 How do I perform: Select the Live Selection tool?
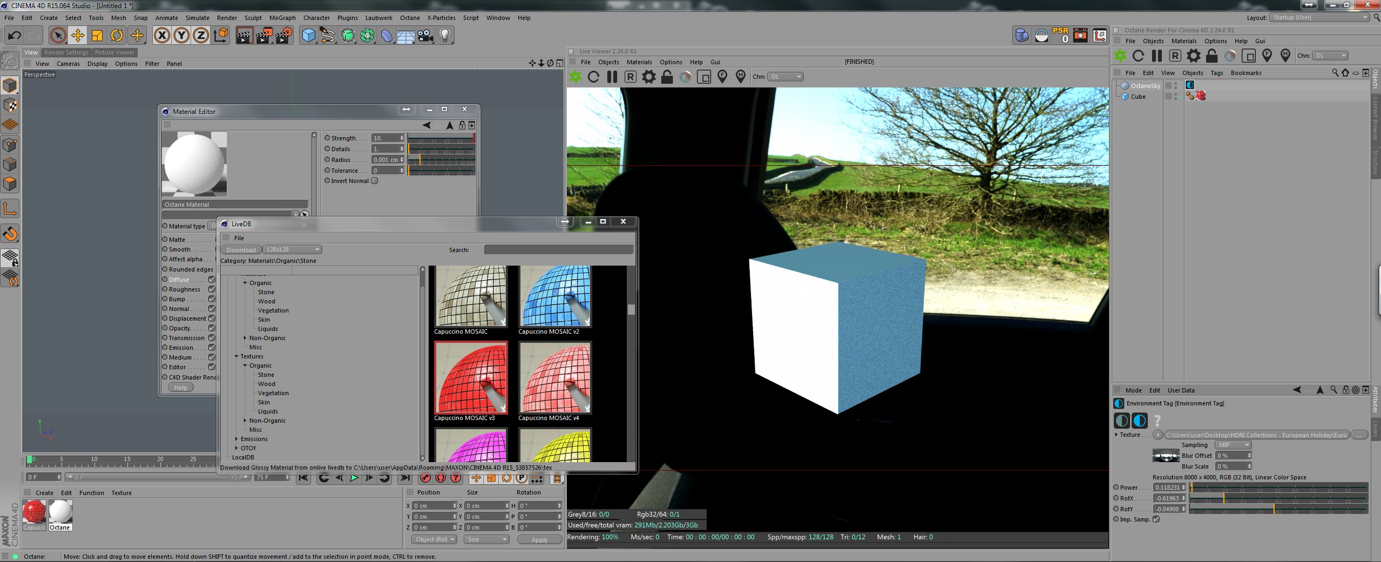tap(58, 36)
